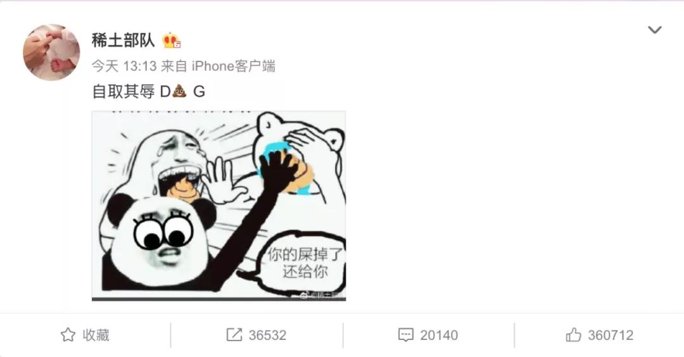Screen dimensions: 684x357
Task: Click the crown membership badge icon
Action: [172, 41]
